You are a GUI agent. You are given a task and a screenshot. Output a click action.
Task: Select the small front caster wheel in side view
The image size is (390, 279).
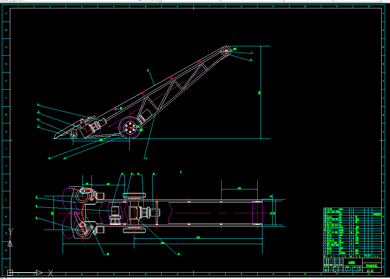coord(74,136)
